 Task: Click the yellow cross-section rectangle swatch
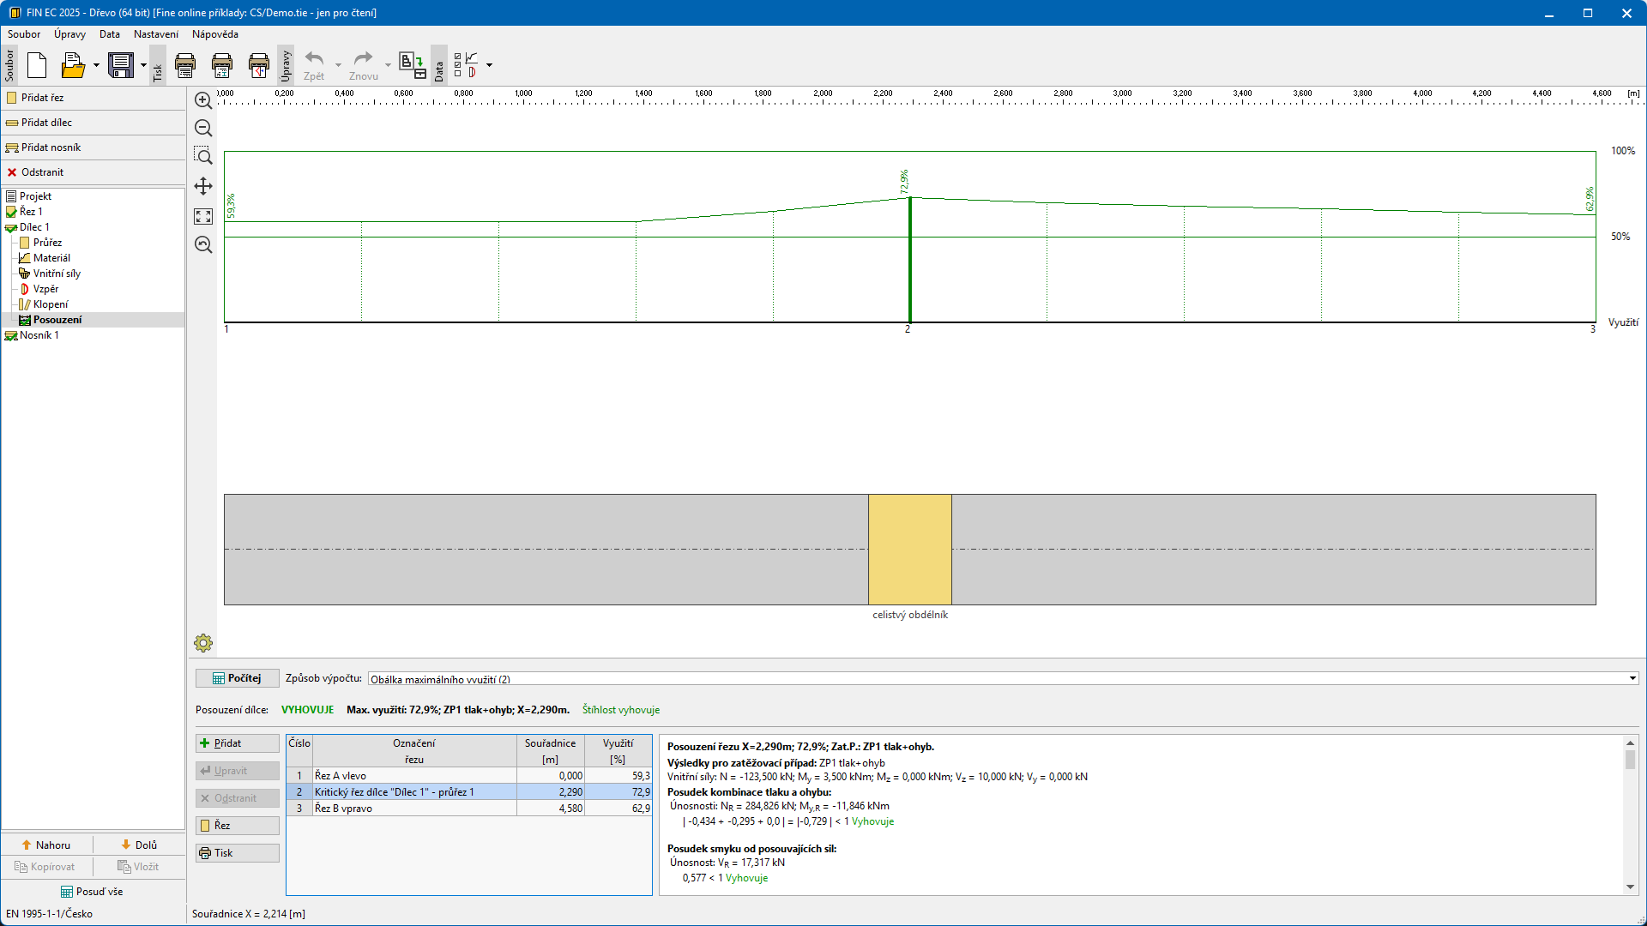(x=909, y=550)
